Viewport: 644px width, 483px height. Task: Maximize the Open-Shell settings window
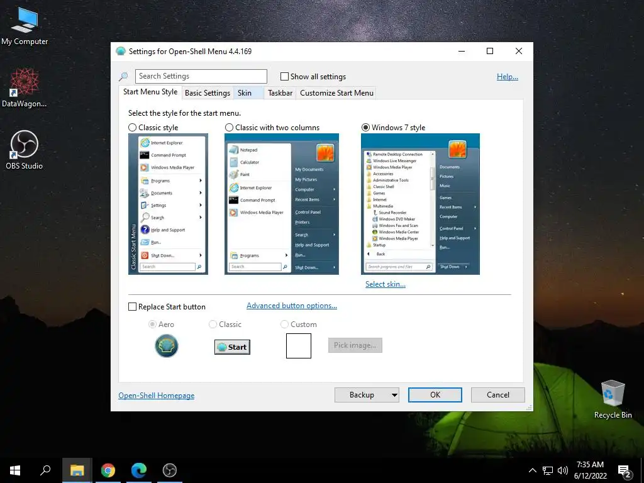[489, 52]
